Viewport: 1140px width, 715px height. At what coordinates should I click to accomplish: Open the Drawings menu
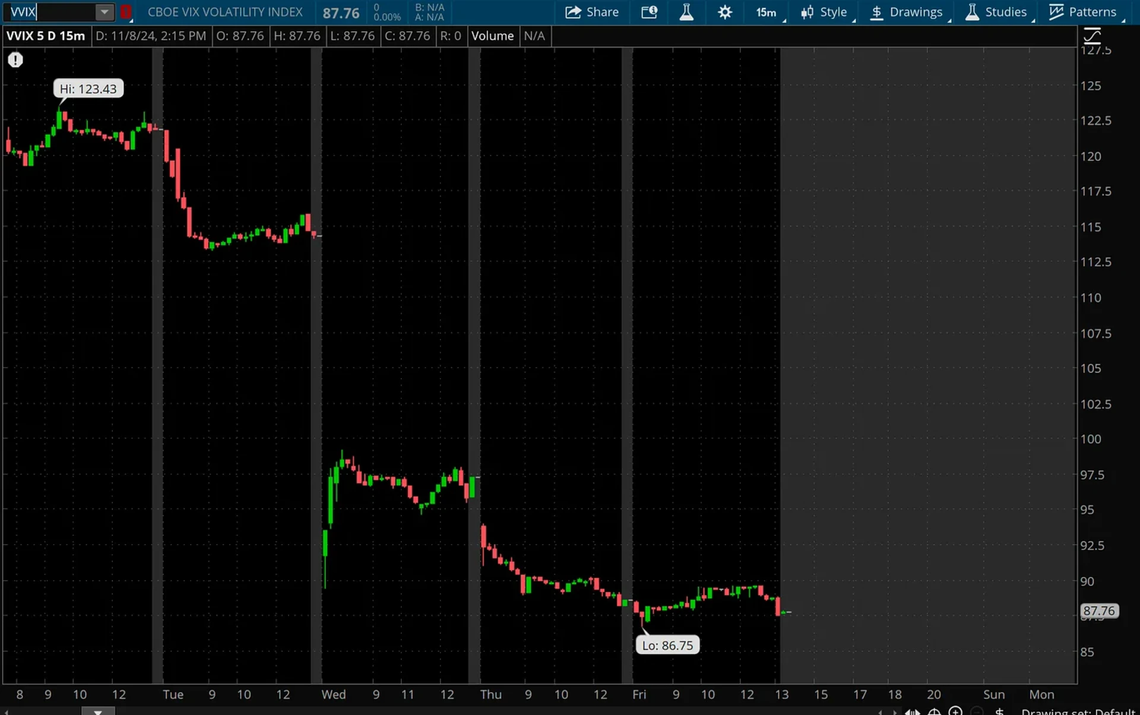(907, 12)
